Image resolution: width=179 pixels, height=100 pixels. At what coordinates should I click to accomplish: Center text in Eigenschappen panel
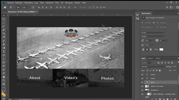tap(147, 49)
